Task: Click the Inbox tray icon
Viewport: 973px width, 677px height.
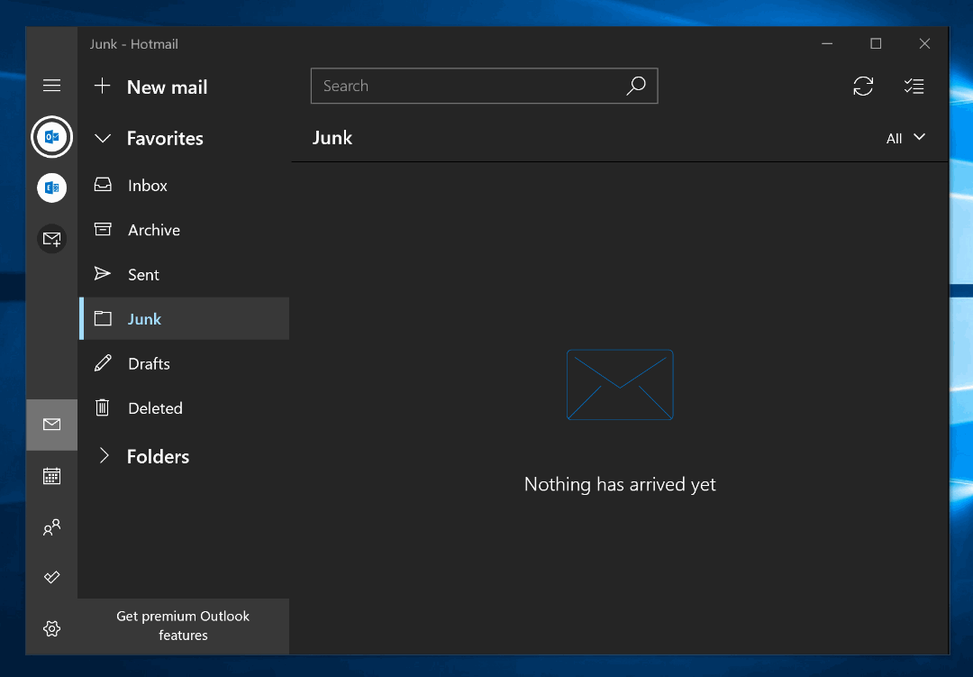Action: click(x=103, y=185)
